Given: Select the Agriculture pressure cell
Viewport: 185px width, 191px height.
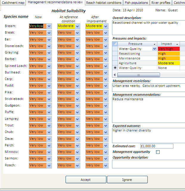Looking at the screenshot, I should 137,63.
